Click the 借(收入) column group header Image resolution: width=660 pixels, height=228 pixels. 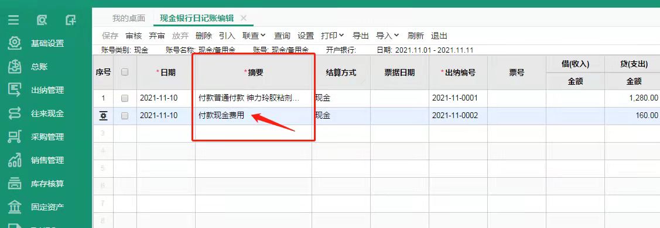click(x=575, y=64)
